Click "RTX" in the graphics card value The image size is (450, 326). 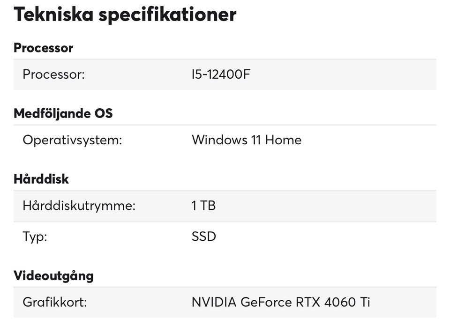click(307, 302)
